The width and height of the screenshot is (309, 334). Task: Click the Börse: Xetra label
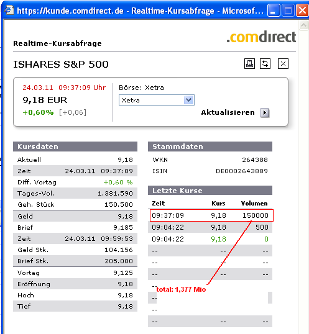coord(141,88)
